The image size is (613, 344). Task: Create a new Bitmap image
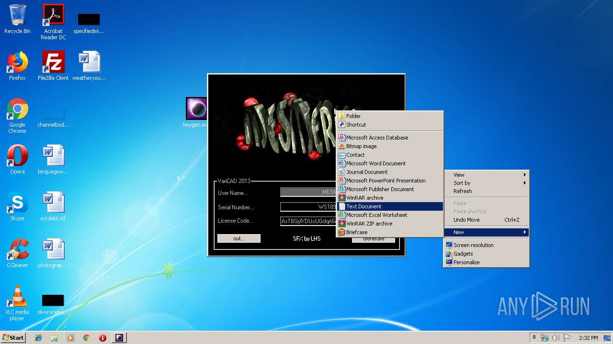tap(390, 146)
